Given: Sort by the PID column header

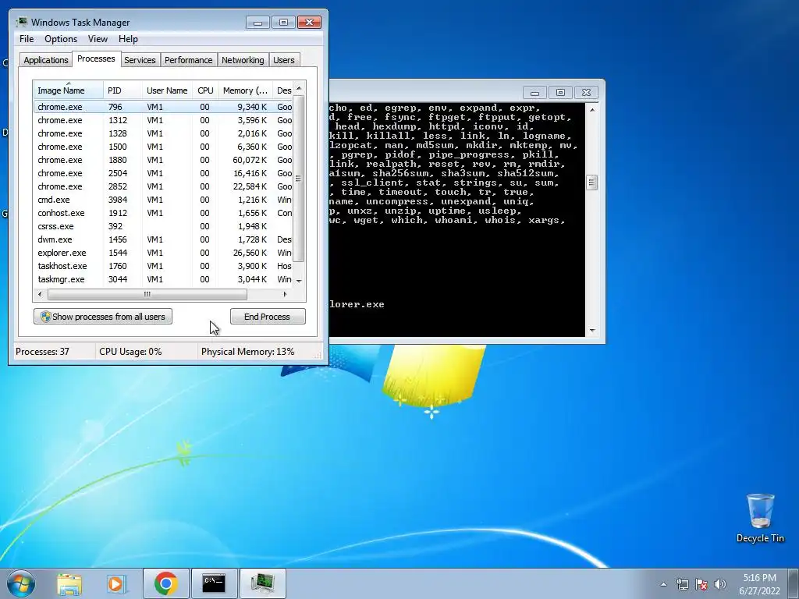Looking at the screenshot, I should (x=123, y=90).
